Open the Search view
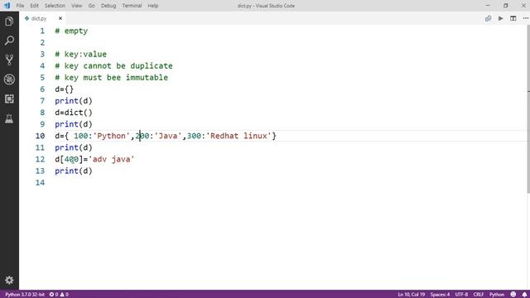Image resolution: width=530 pixels, height=298 pixels. tap(9, 41)
